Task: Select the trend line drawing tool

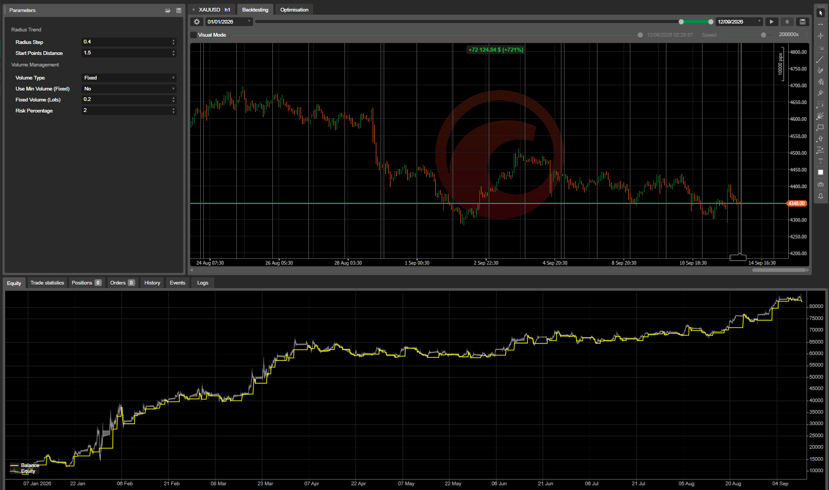Action: coord(821,59)
